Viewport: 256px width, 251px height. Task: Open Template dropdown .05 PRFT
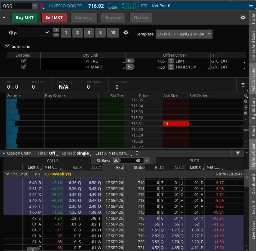click(x=184, y=34)
